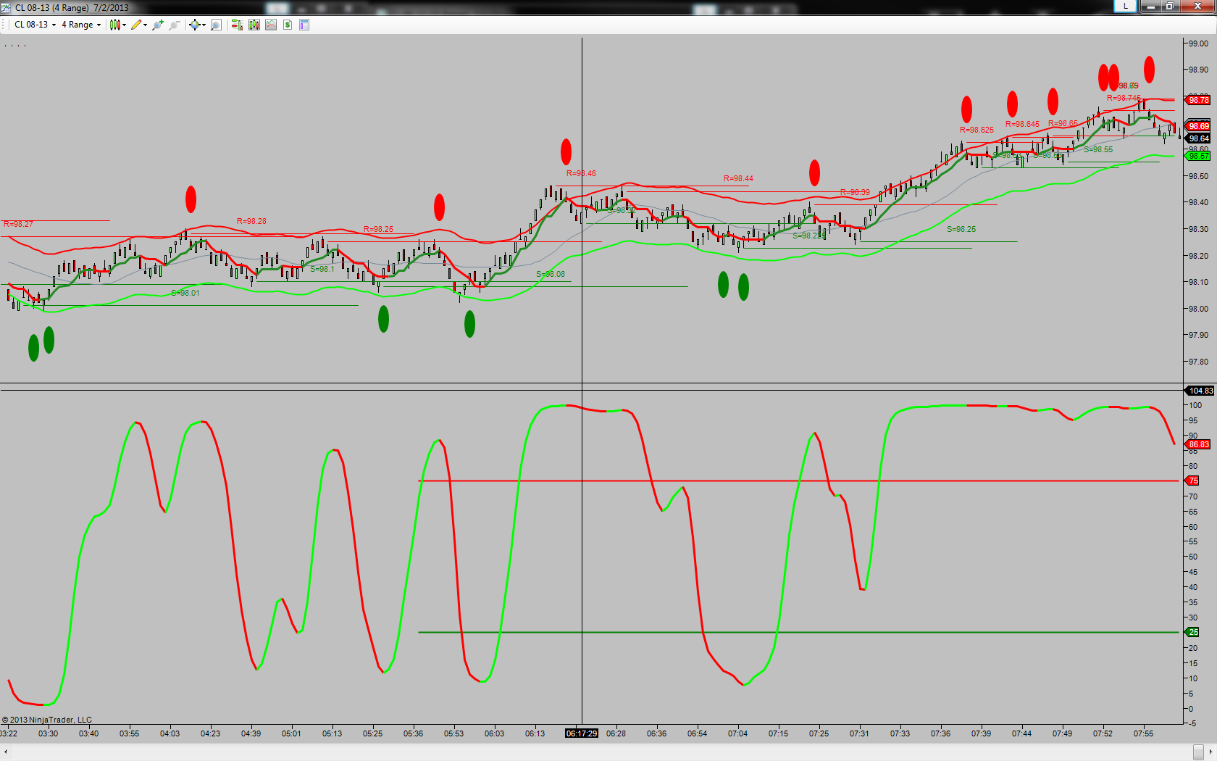Click the green 98.57 price marker
1217x761 pixels.
pyautogui.click(x=1198, y=156)
